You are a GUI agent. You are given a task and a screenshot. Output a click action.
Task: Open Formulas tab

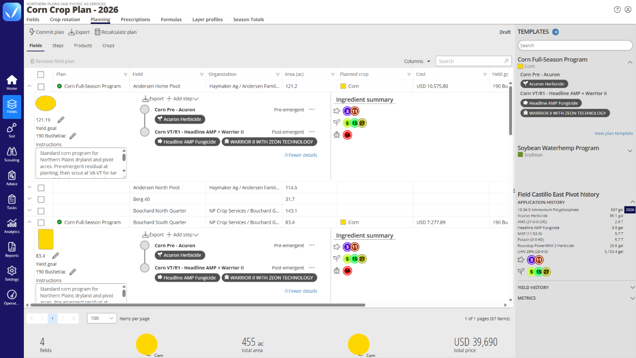click(171, 20)
